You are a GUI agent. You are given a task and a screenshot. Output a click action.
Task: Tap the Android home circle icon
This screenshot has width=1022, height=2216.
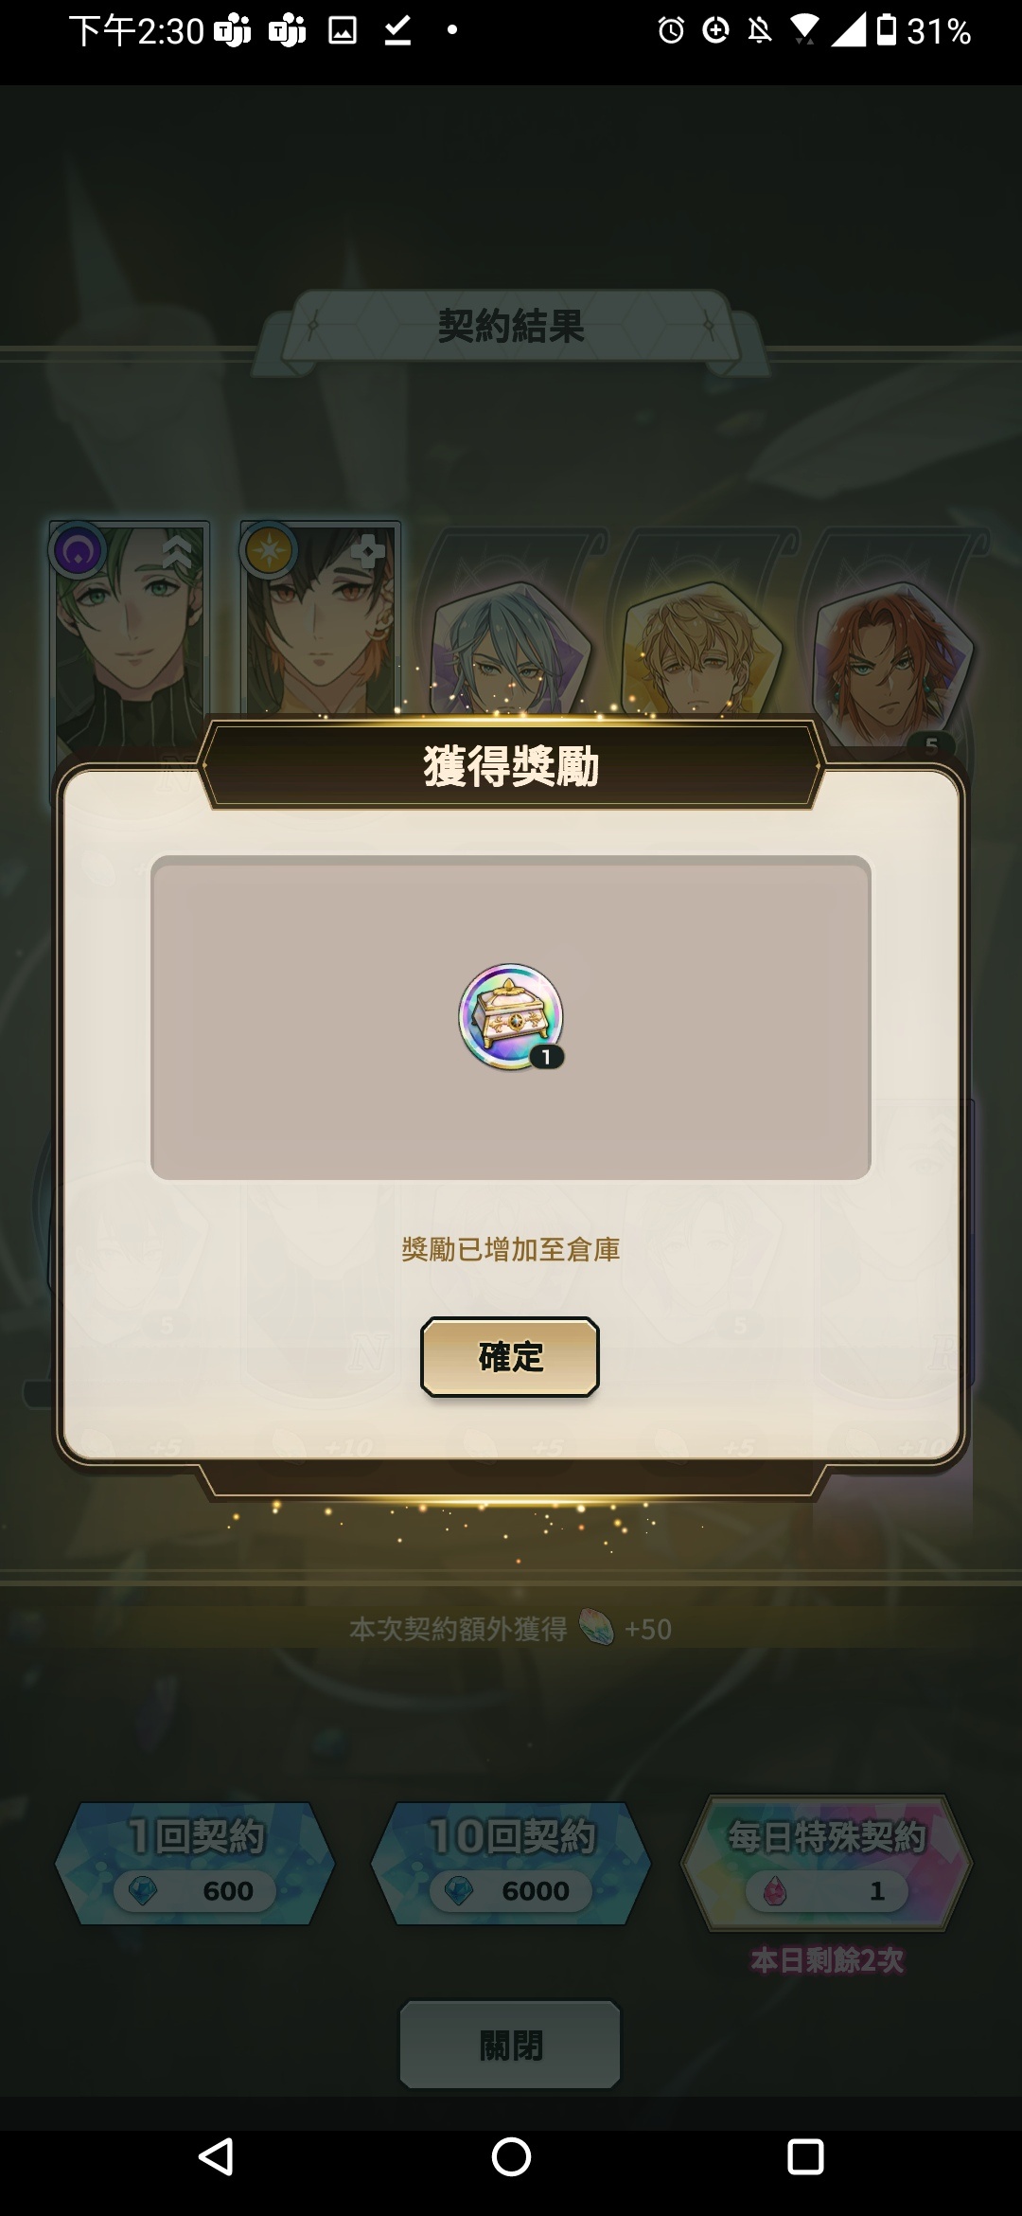(511, 2157)
